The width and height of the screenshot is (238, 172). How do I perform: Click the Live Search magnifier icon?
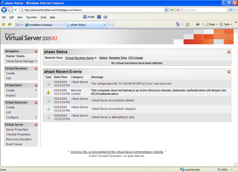tap(231, 10)
